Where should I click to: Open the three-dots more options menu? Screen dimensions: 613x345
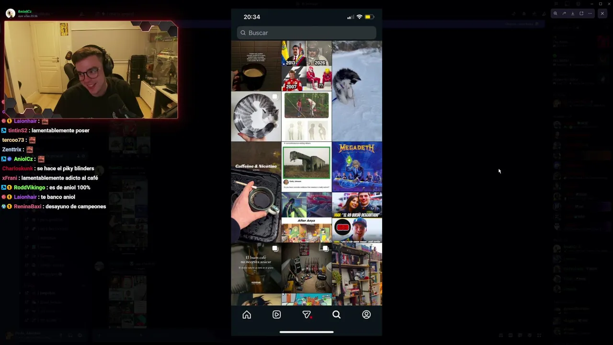tap(590, 13)
